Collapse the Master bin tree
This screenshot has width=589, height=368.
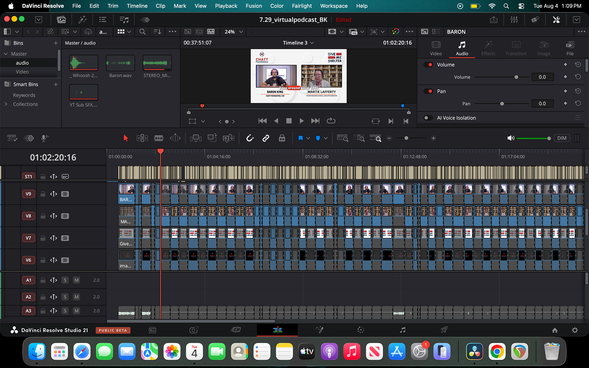pos(6,54)
